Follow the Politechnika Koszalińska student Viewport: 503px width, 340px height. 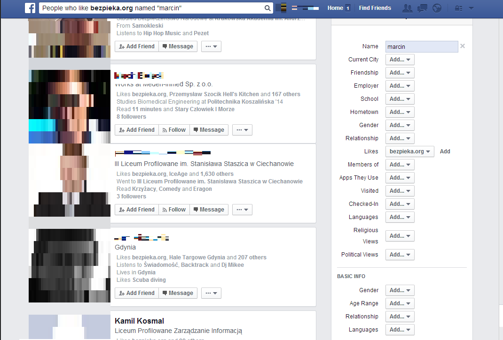tap(174, 130)
